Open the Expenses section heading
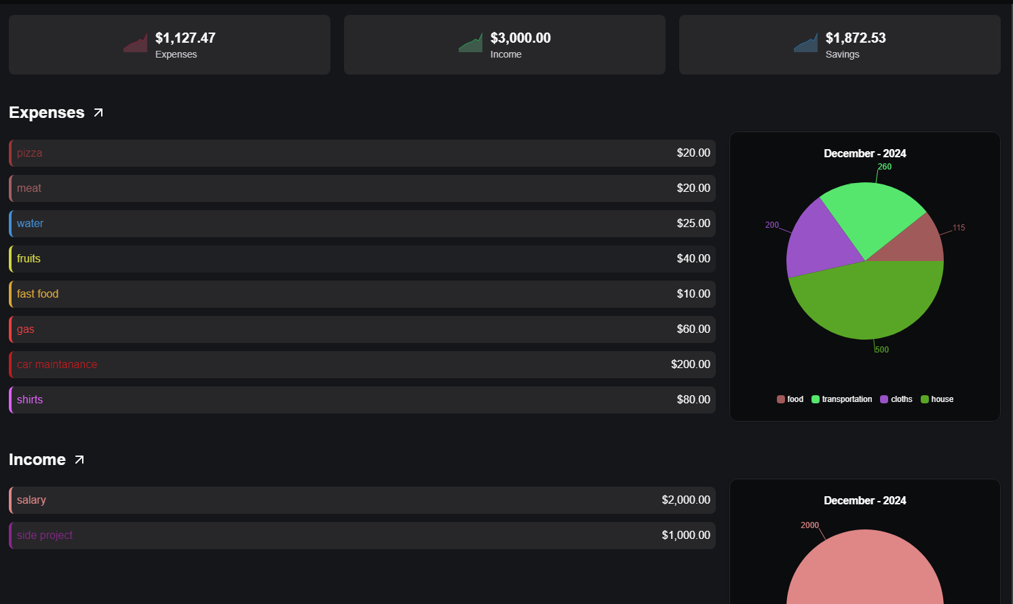 click(x=47, y=113)
